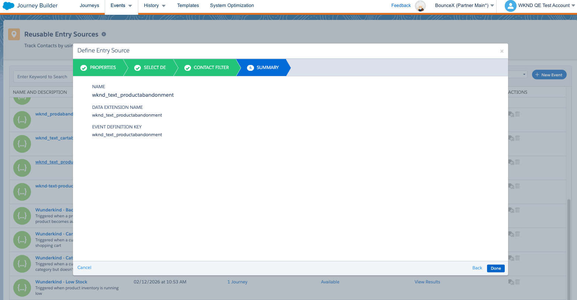This screenshot has width=577, height=300.
Task: Click the 02/12/2026 at 10:53 AM date
Action: point(160,282)
